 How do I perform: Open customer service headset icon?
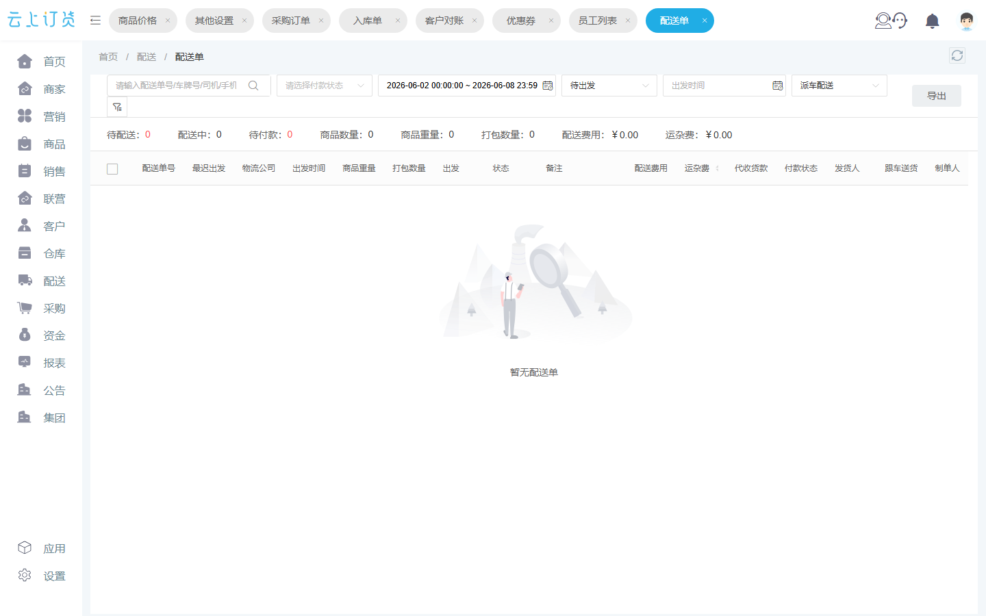click(x=892, y=21)
